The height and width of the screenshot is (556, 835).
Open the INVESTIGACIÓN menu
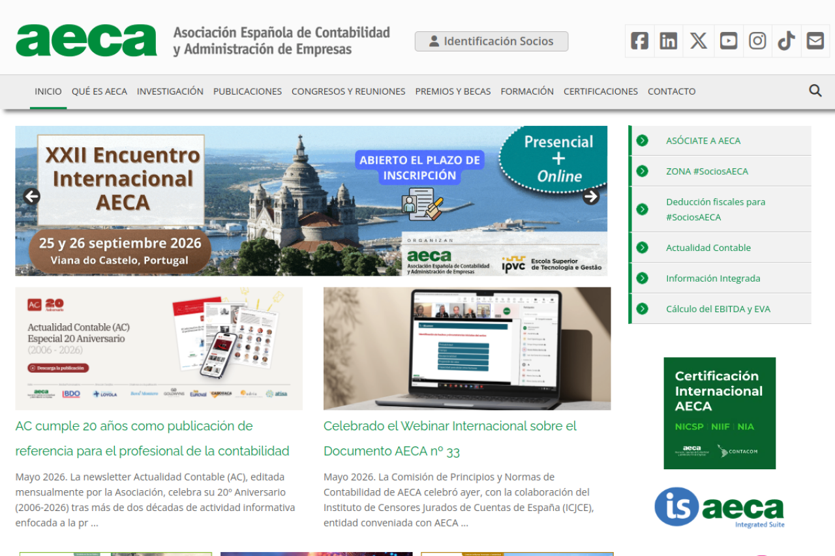point(170,91)
